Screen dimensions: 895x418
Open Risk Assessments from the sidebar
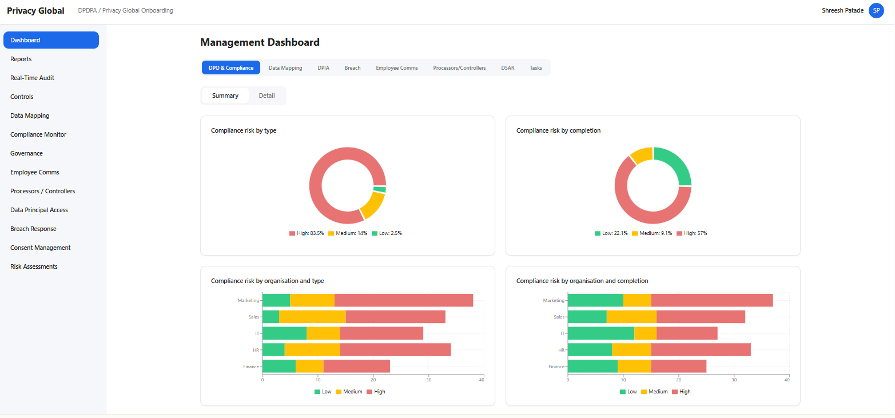point(34,266)
